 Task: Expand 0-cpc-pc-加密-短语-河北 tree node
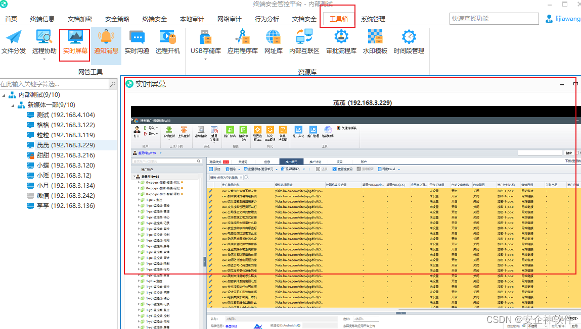pos(139,182)
